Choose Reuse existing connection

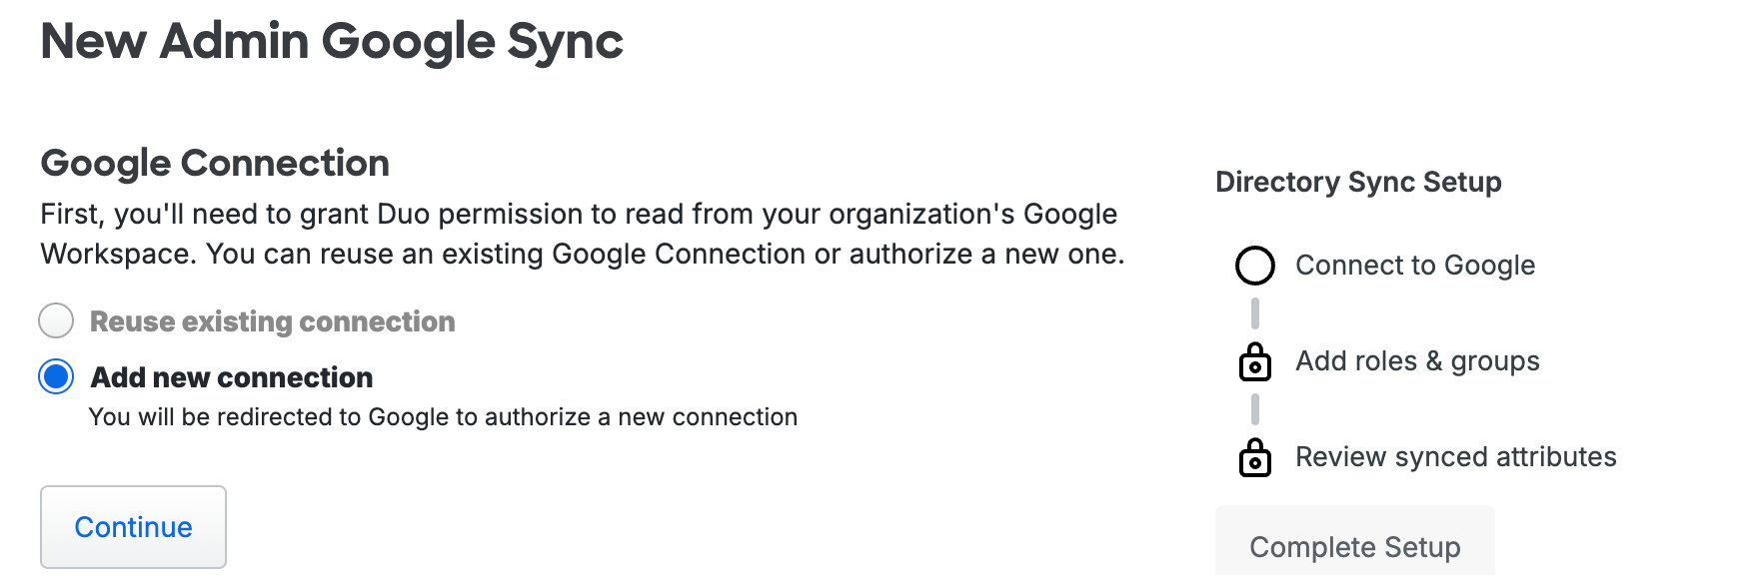click(x=56, y=321)
